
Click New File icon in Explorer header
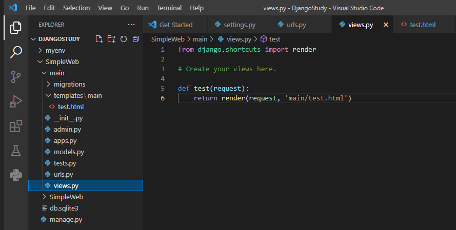tap(99, 39)
